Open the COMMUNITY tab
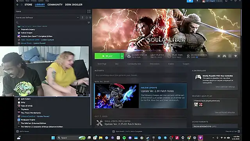The width and height of the screenshot is (250, 141). (55, 5)
